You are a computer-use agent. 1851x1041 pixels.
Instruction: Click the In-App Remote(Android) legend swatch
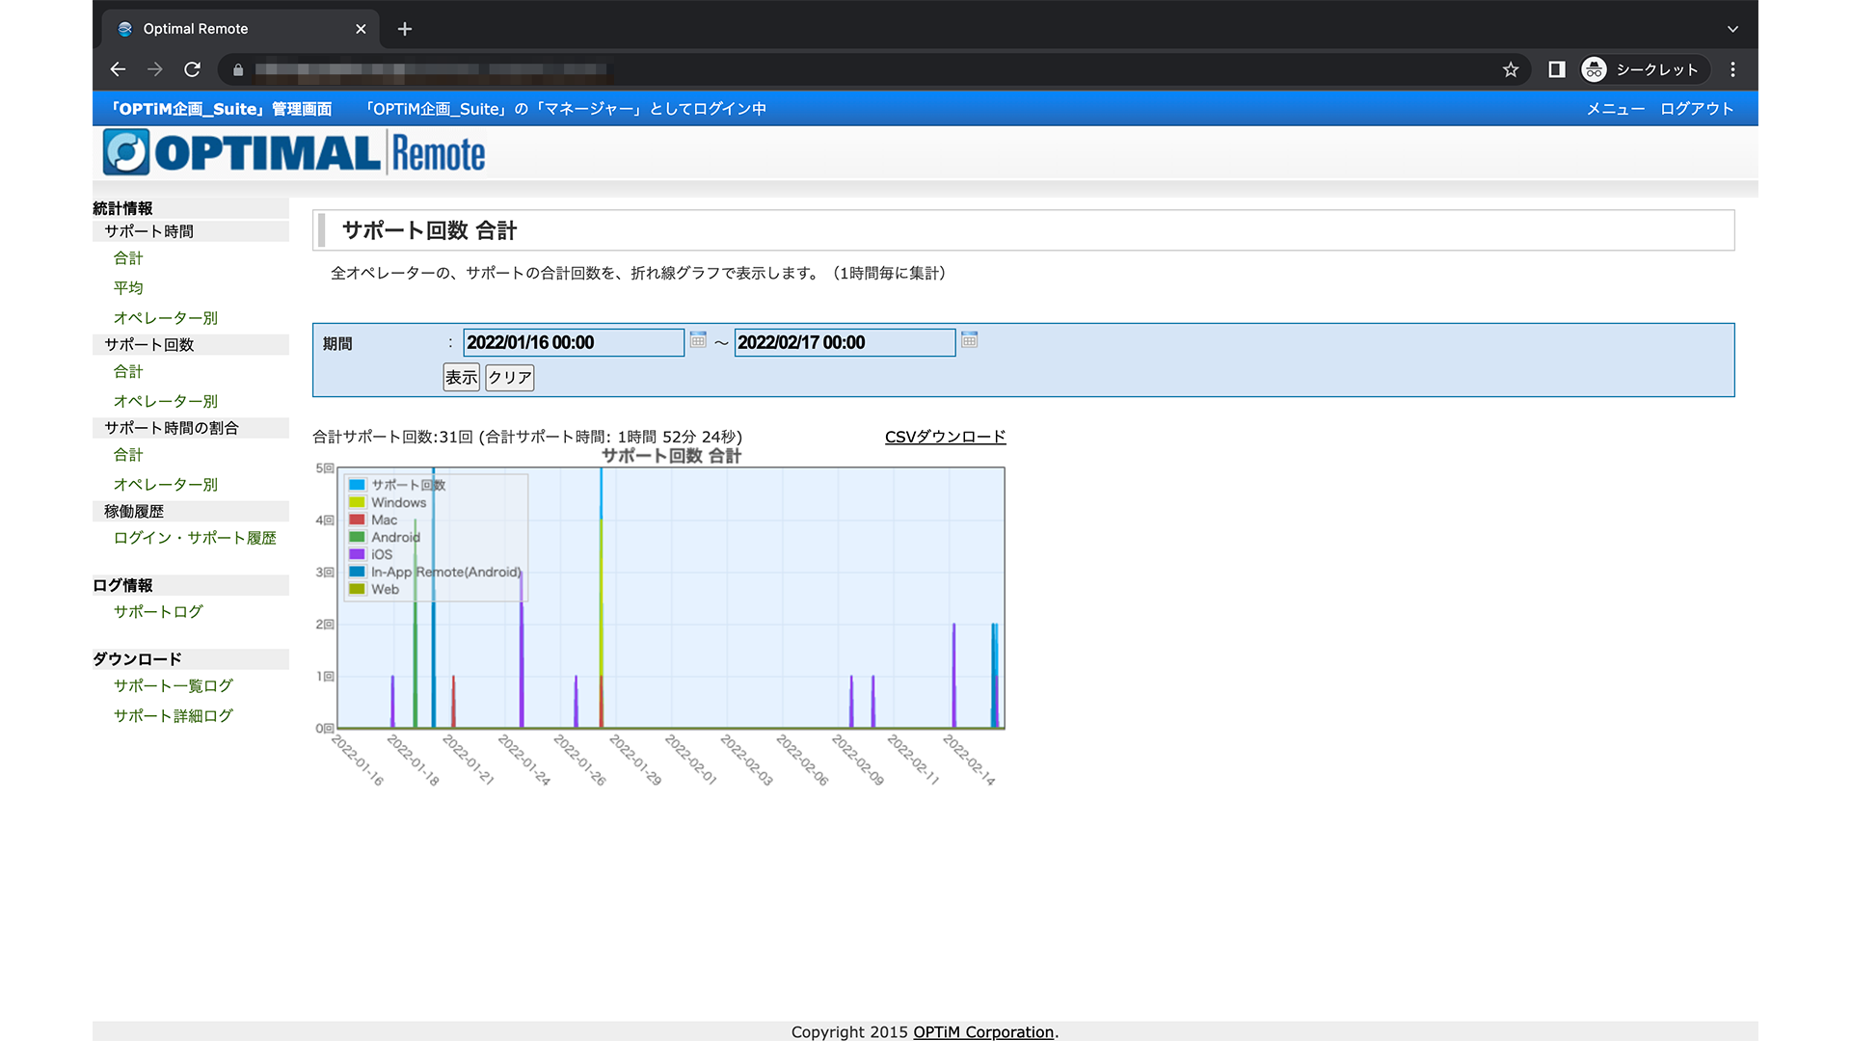click(x=357, y=572)
